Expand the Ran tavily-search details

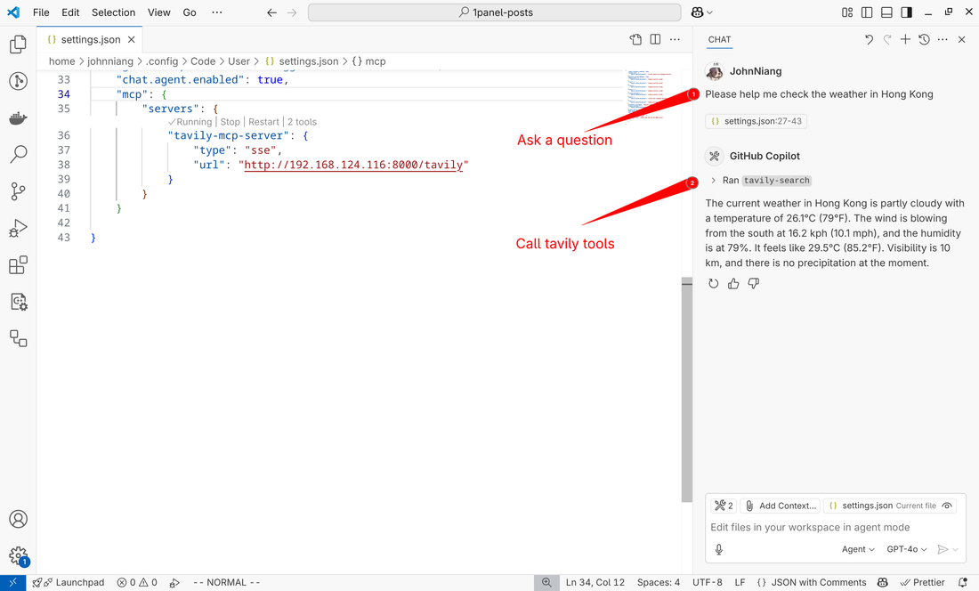tap(714, 181)
